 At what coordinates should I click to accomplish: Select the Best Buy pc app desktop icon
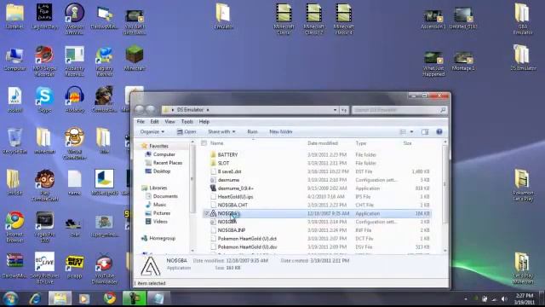(74, 267)
